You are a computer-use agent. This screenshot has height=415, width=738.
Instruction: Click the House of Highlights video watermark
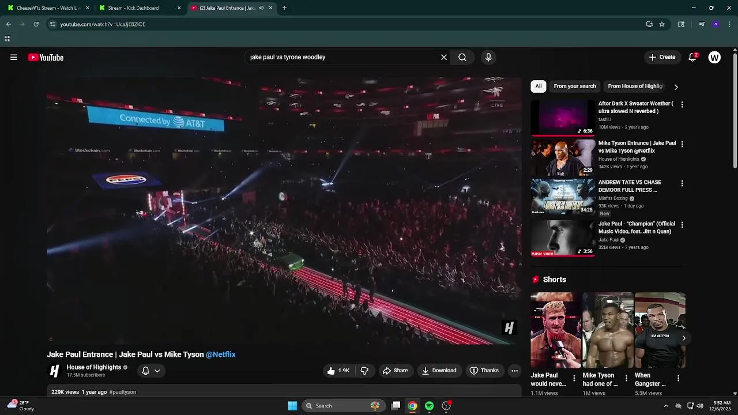click(x=509, y=328)
